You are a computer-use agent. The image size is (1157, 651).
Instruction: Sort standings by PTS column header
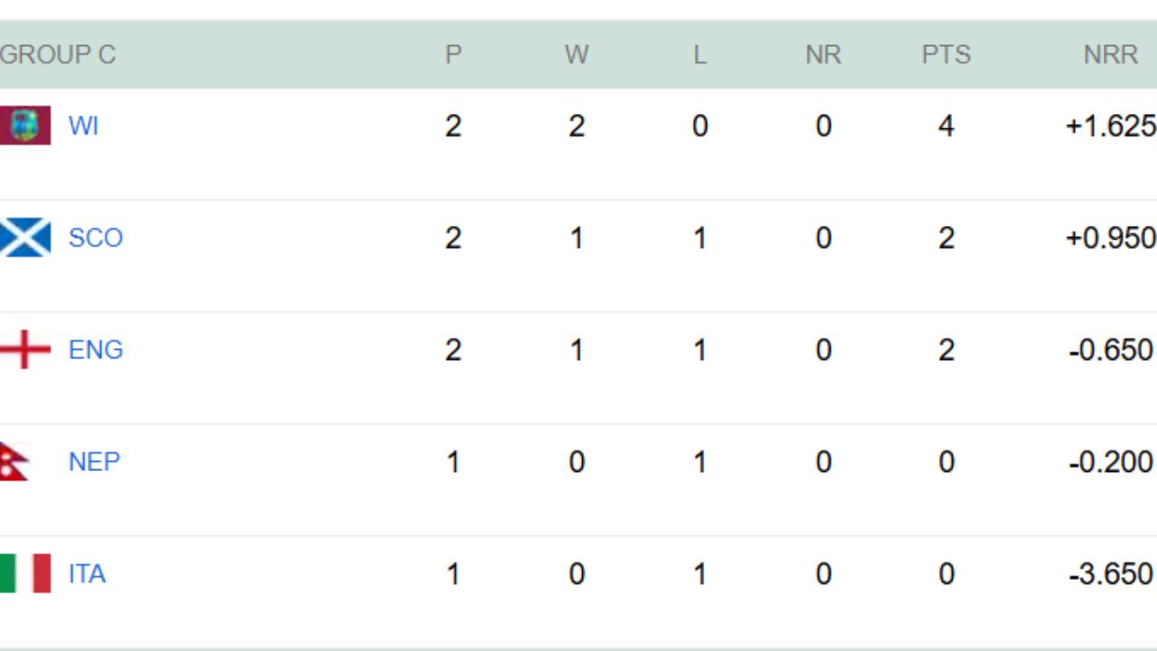[x=945, y=54]
